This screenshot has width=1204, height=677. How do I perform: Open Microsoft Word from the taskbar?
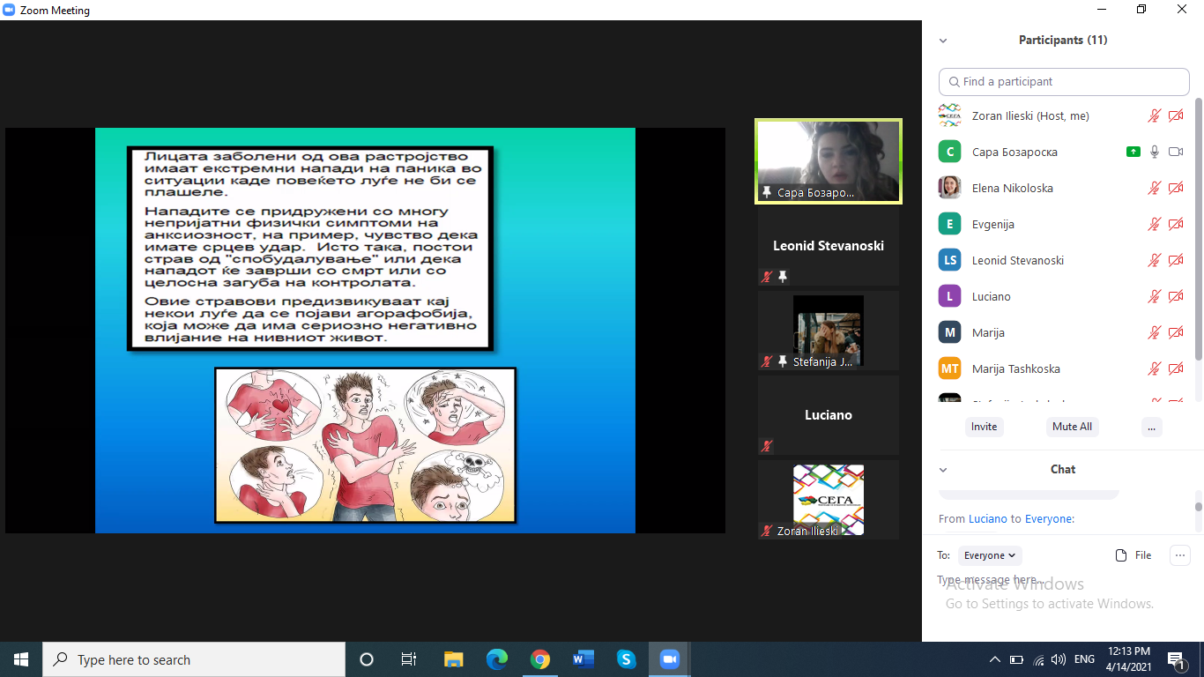(x=583, y=659)
